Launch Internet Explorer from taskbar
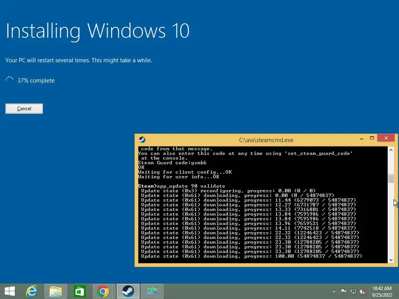Image resolution: width=399 pixels, height=299 pixels. click(32, 291)
